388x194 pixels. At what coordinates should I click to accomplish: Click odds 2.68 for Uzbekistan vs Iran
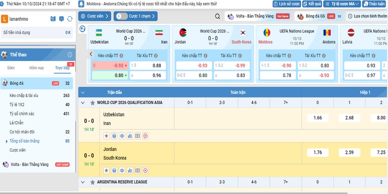(x=349, y=118)
